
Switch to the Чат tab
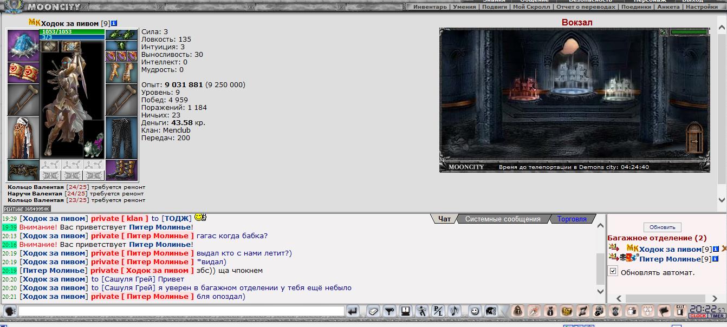(444, 219)
